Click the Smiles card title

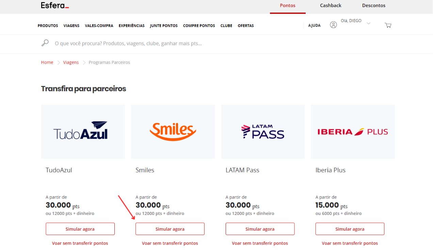click(x=145, y=170)
